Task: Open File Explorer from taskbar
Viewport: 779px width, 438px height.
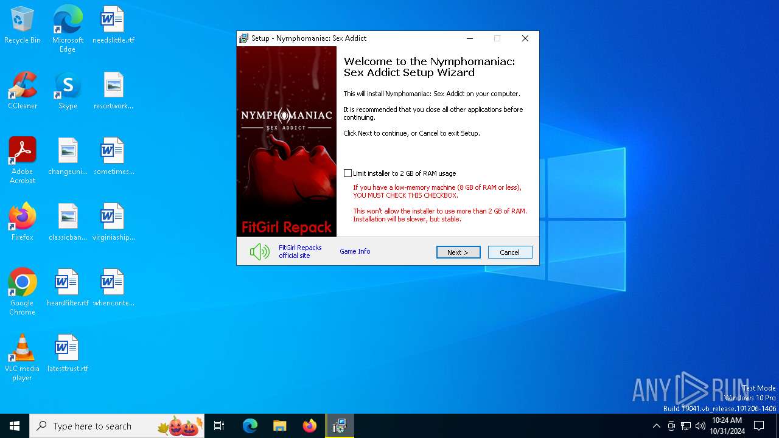Action: coord(279,426)
